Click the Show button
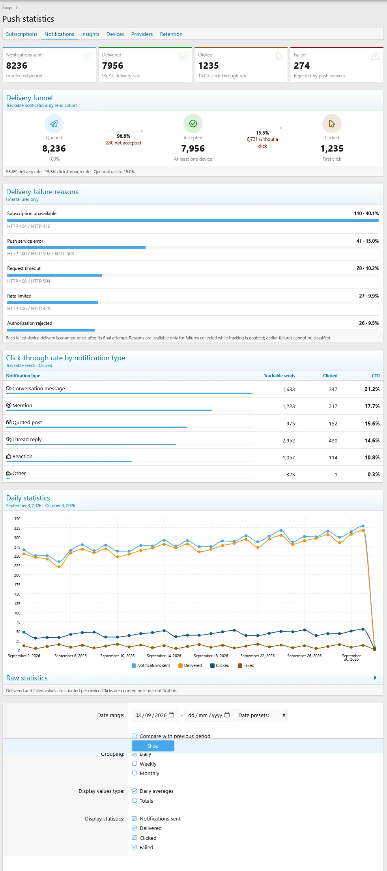This screenshot has width=387, height=871. tap(153, 746)
